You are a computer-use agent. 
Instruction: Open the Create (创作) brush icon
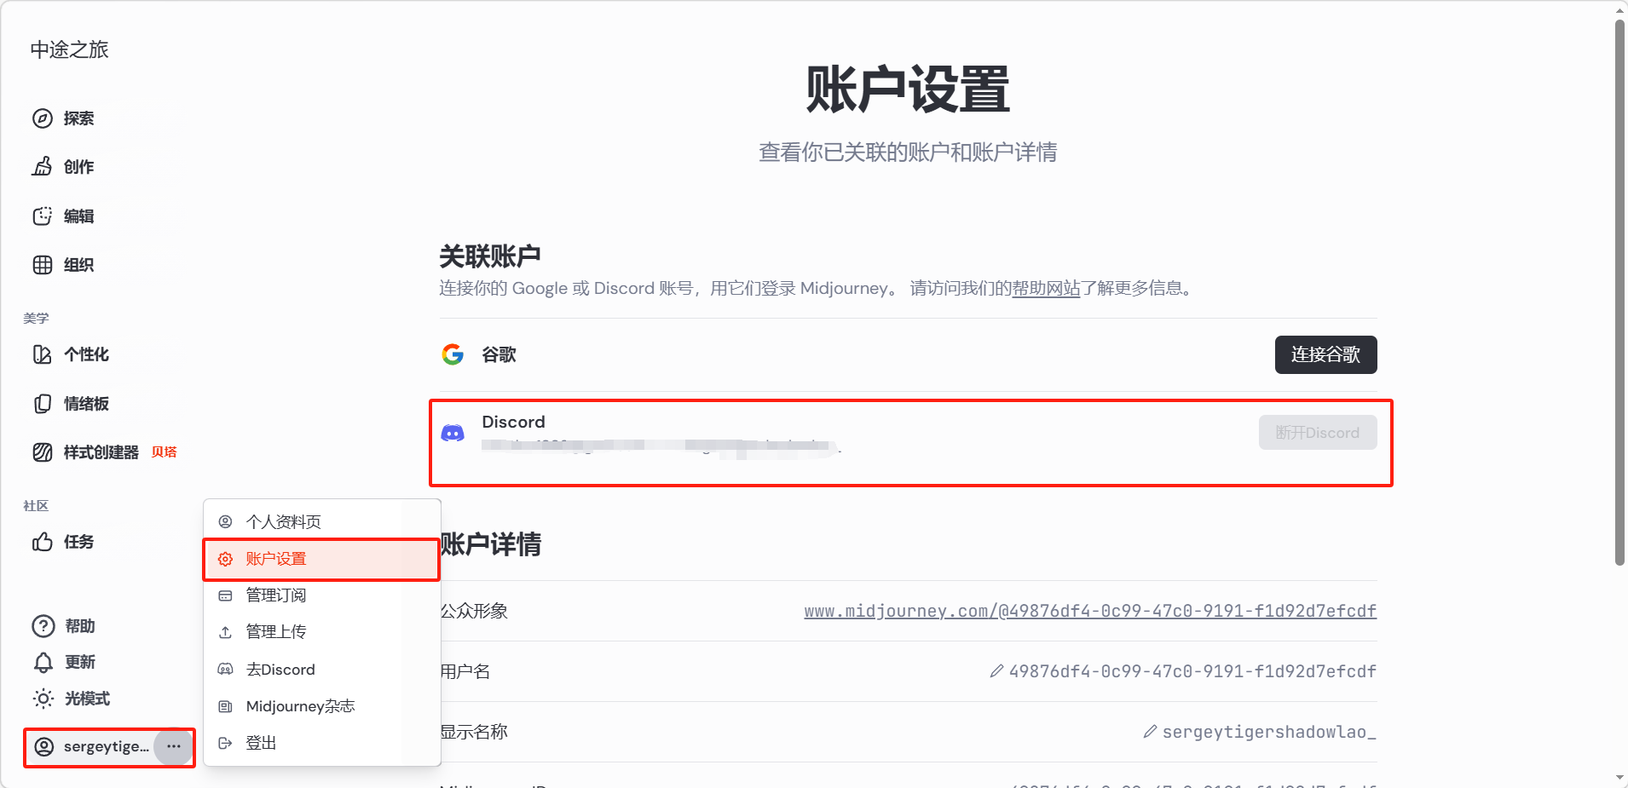pyautogui.click(x=43, y=167)
